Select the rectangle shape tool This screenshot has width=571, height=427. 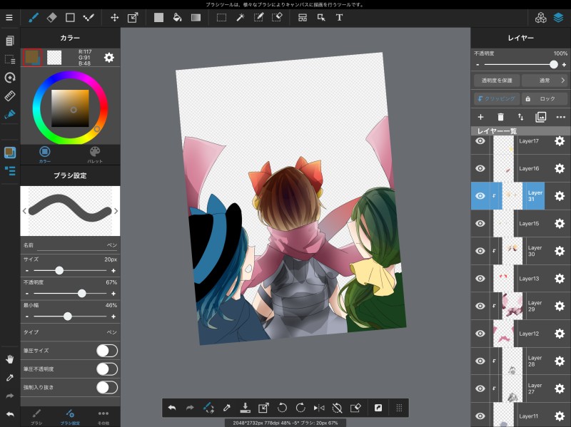pyautogui.click(x=70, y=17)
